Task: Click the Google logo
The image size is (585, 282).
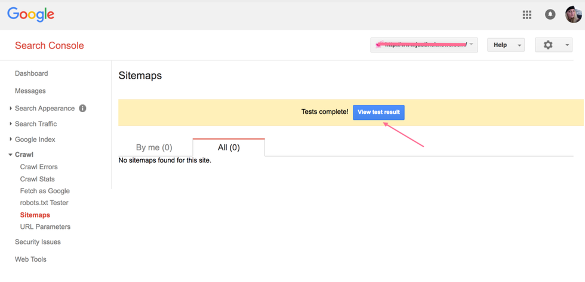Action: pos(30,14)
